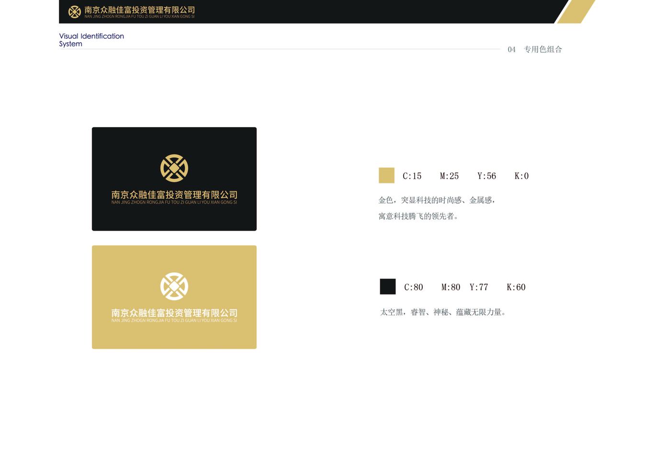
Task: Click the line 寓意科技腾飞的领先者
Action: (x=418, y=216)
